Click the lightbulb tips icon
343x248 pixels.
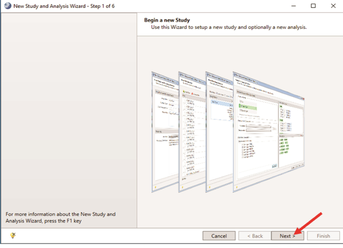(x=13, y=236)
